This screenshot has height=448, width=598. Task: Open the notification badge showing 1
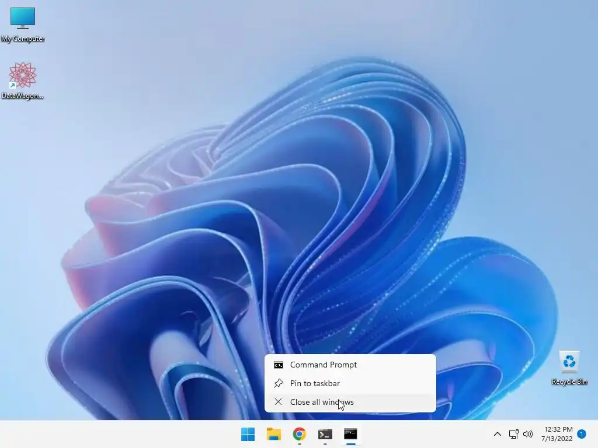pyautogui.click(x=582, y=434)
